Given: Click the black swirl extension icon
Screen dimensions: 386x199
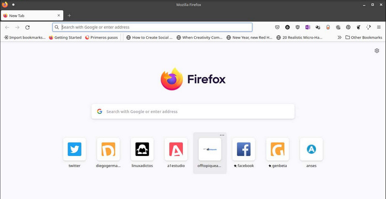Looking at the screenshot, I should [358, 28].
